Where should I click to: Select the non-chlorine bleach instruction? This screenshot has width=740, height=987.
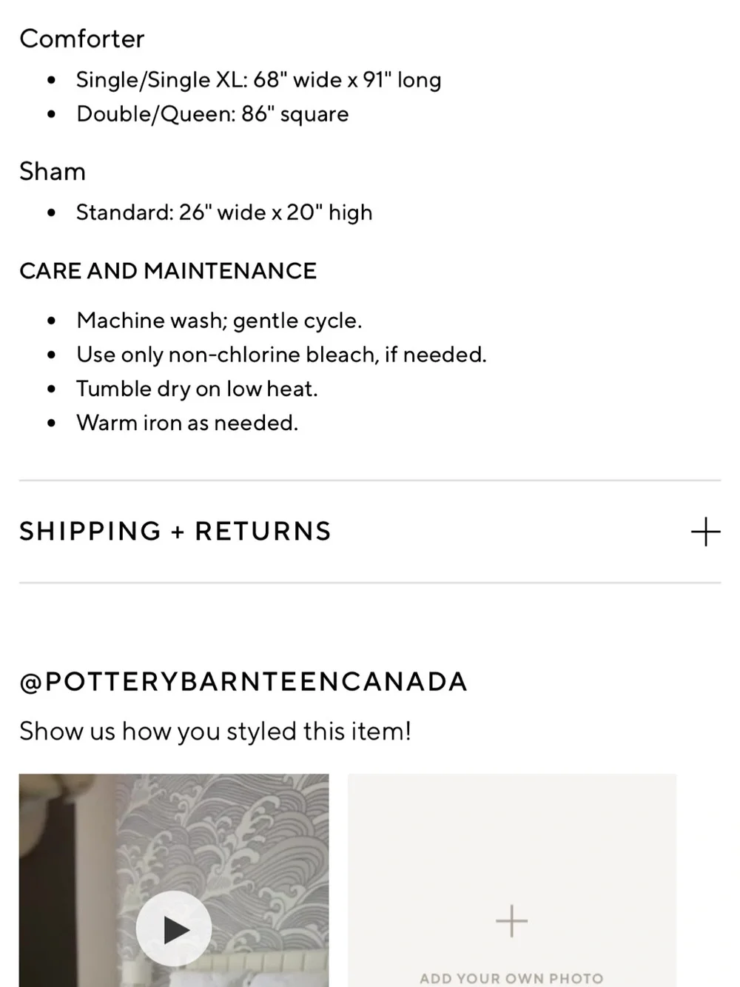[282, 355]
